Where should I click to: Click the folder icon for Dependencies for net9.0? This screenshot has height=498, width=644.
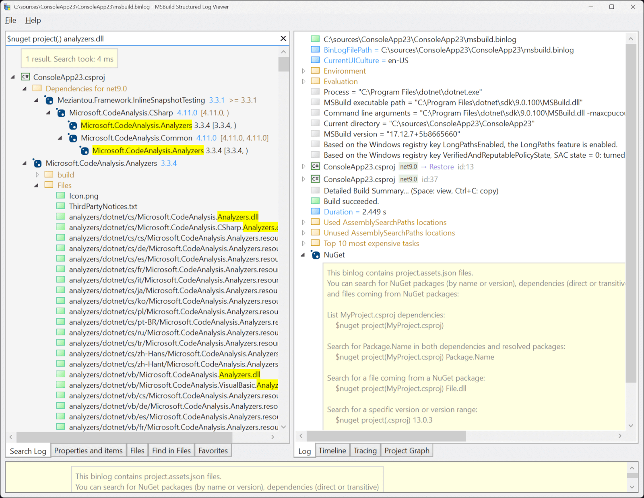(37, 88)
